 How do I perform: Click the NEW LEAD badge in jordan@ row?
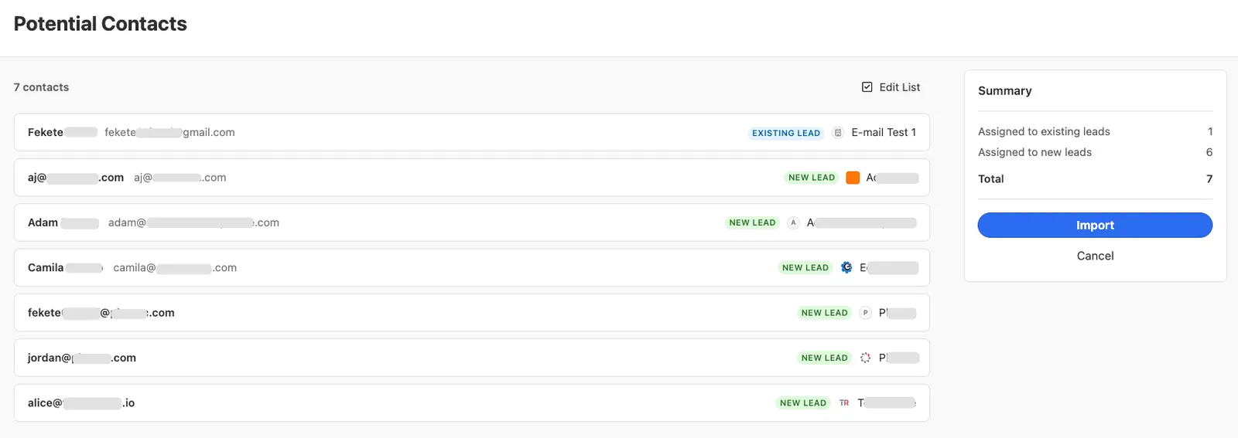point(825,358)
